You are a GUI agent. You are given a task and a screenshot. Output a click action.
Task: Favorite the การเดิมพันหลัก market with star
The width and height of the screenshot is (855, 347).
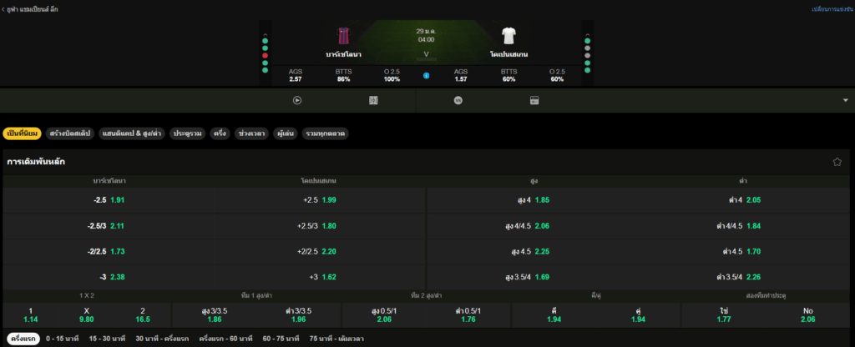837,162
